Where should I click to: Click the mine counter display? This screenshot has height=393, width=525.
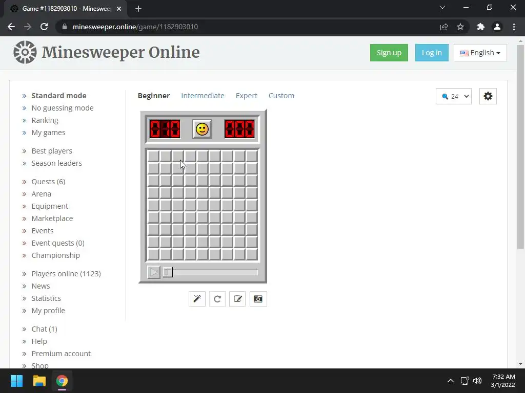165,129
